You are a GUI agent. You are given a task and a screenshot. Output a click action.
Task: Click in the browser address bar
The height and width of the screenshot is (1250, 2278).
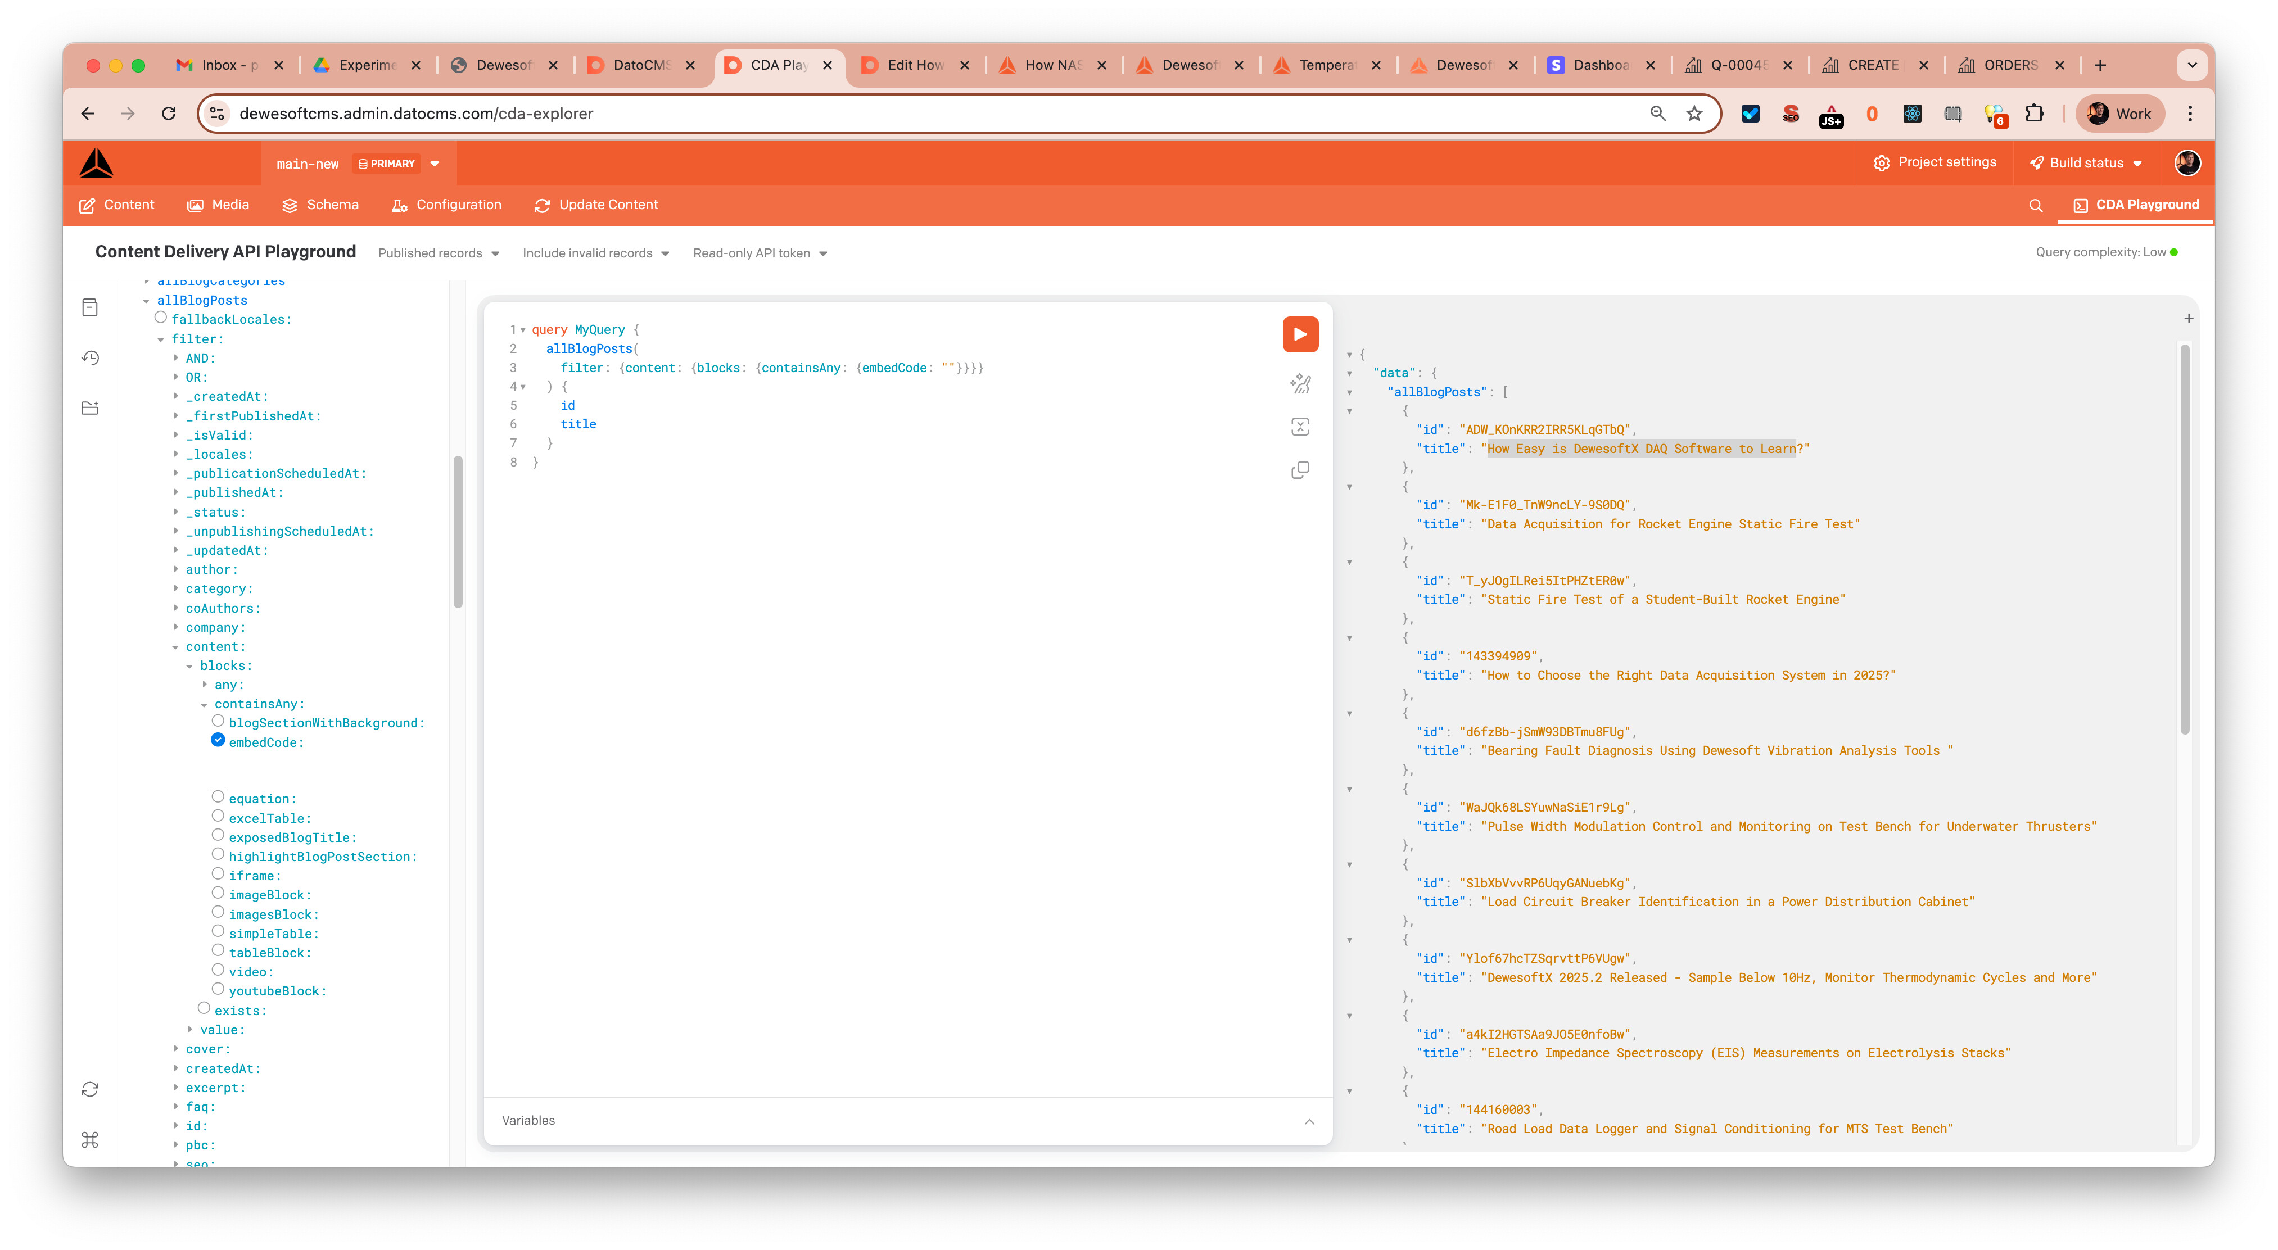tap(884, 113)
